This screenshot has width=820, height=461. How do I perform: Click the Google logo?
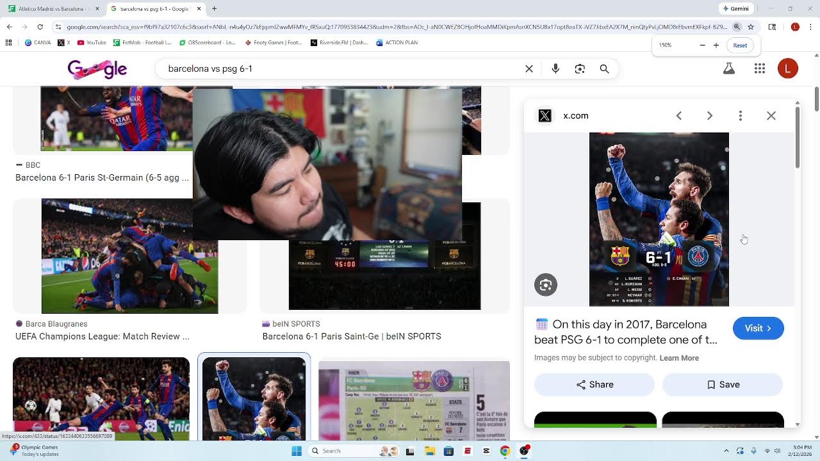tap(97, 69)
